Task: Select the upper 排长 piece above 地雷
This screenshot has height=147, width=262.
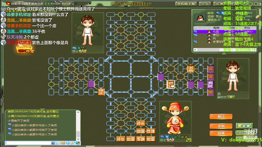Action: pos(141,123)
